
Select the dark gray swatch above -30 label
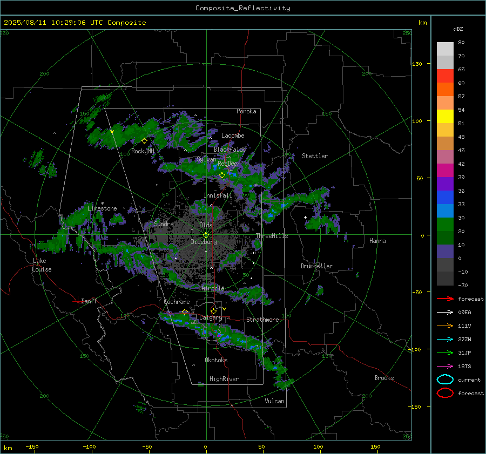coord(445,279)
